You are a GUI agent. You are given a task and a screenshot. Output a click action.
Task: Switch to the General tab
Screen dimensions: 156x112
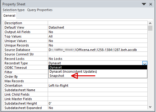click(9, 15)
